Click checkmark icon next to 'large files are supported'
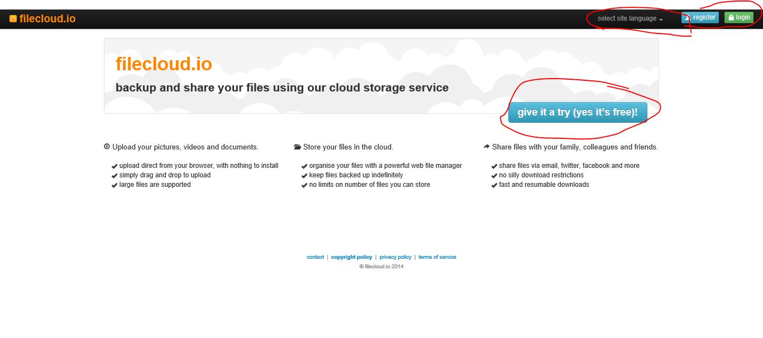The image size is (763, 338). coord(115,185)
